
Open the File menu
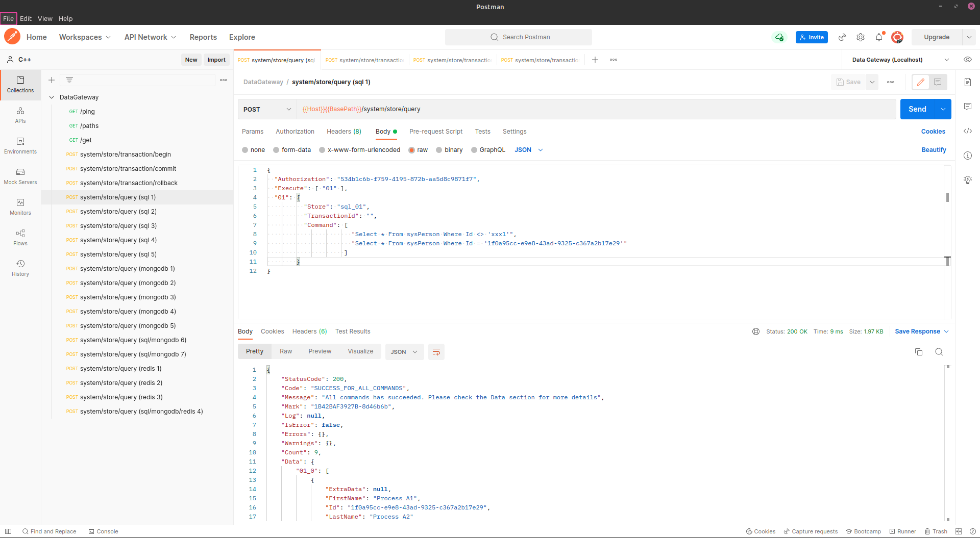9,18
